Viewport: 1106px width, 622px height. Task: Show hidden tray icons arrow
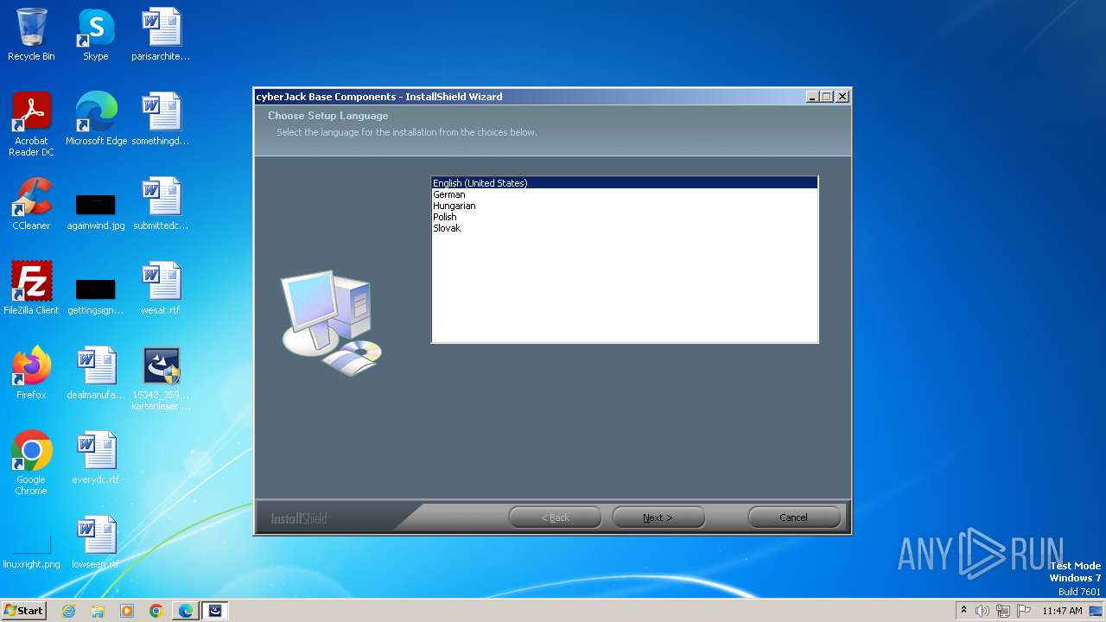(963, 611)
